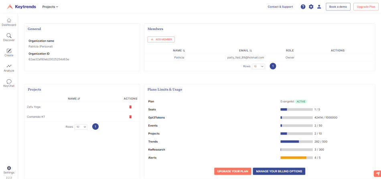Open the Projects dropdown menu
This screenshot has width=381, height=179.
pos(50,7)
